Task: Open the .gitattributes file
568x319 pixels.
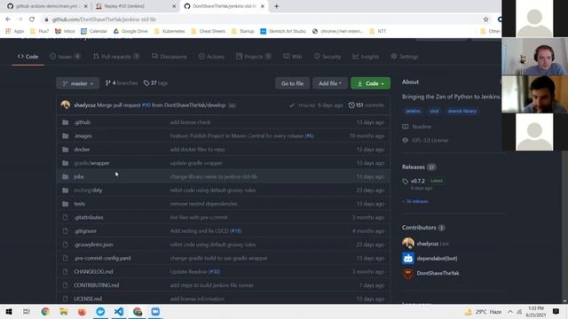Action: (x=89, y=217)
